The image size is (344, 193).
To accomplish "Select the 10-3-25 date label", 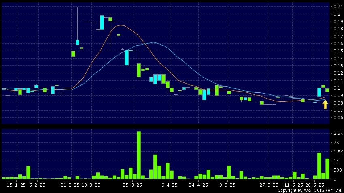I will click(x=91, y=185).
